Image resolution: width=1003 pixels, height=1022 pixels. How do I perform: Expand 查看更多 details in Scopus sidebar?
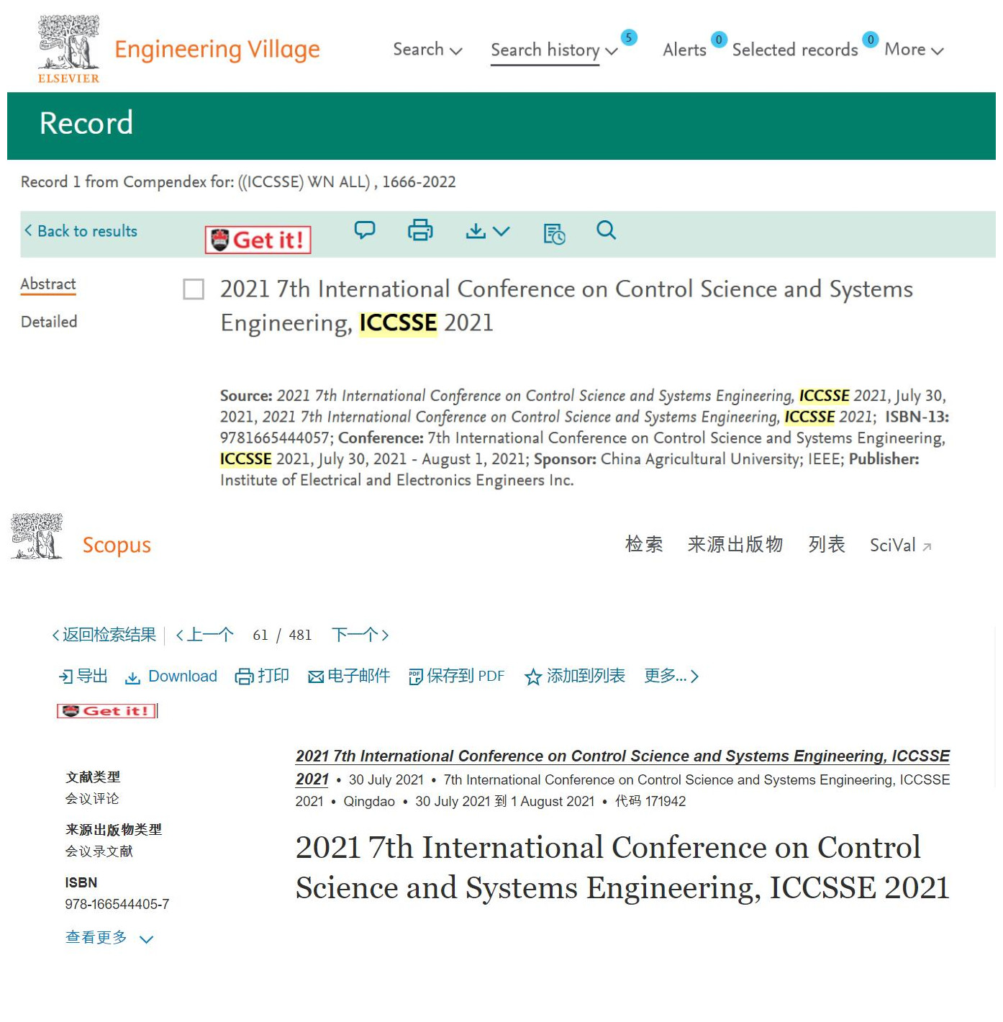[x=109, y=938]
